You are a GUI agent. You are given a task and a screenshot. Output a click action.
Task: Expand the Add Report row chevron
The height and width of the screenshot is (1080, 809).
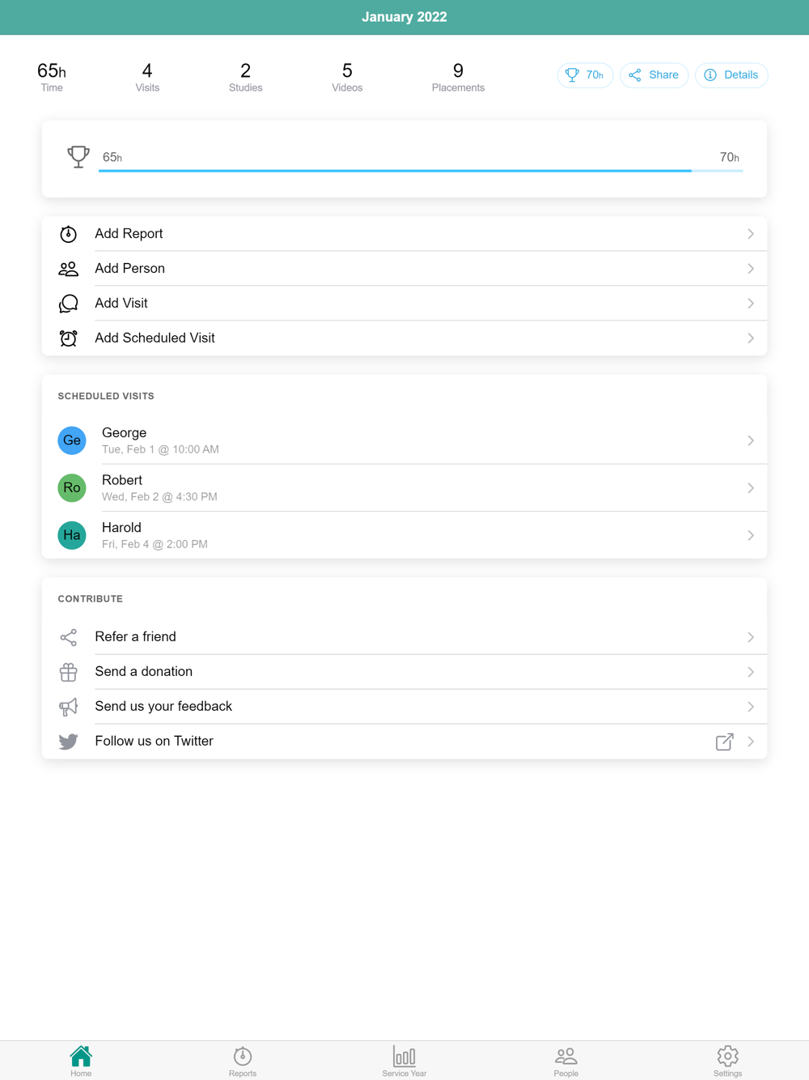coord(751,234)
